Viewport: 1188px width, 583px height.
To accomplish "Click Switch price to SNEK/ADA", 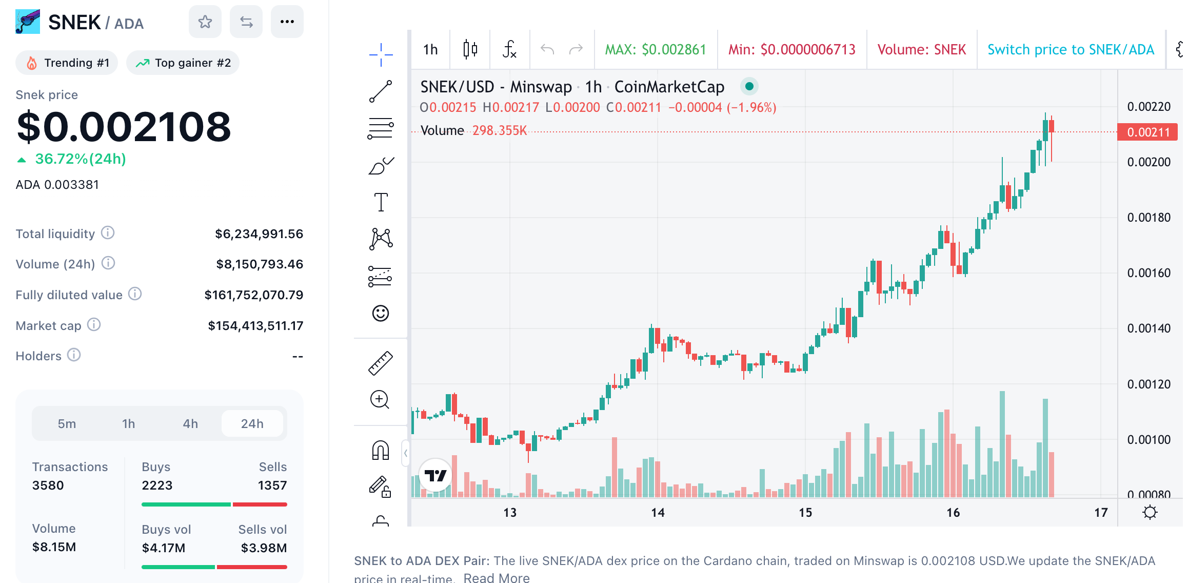I will pyautogui.click(x=1071, y=49).
